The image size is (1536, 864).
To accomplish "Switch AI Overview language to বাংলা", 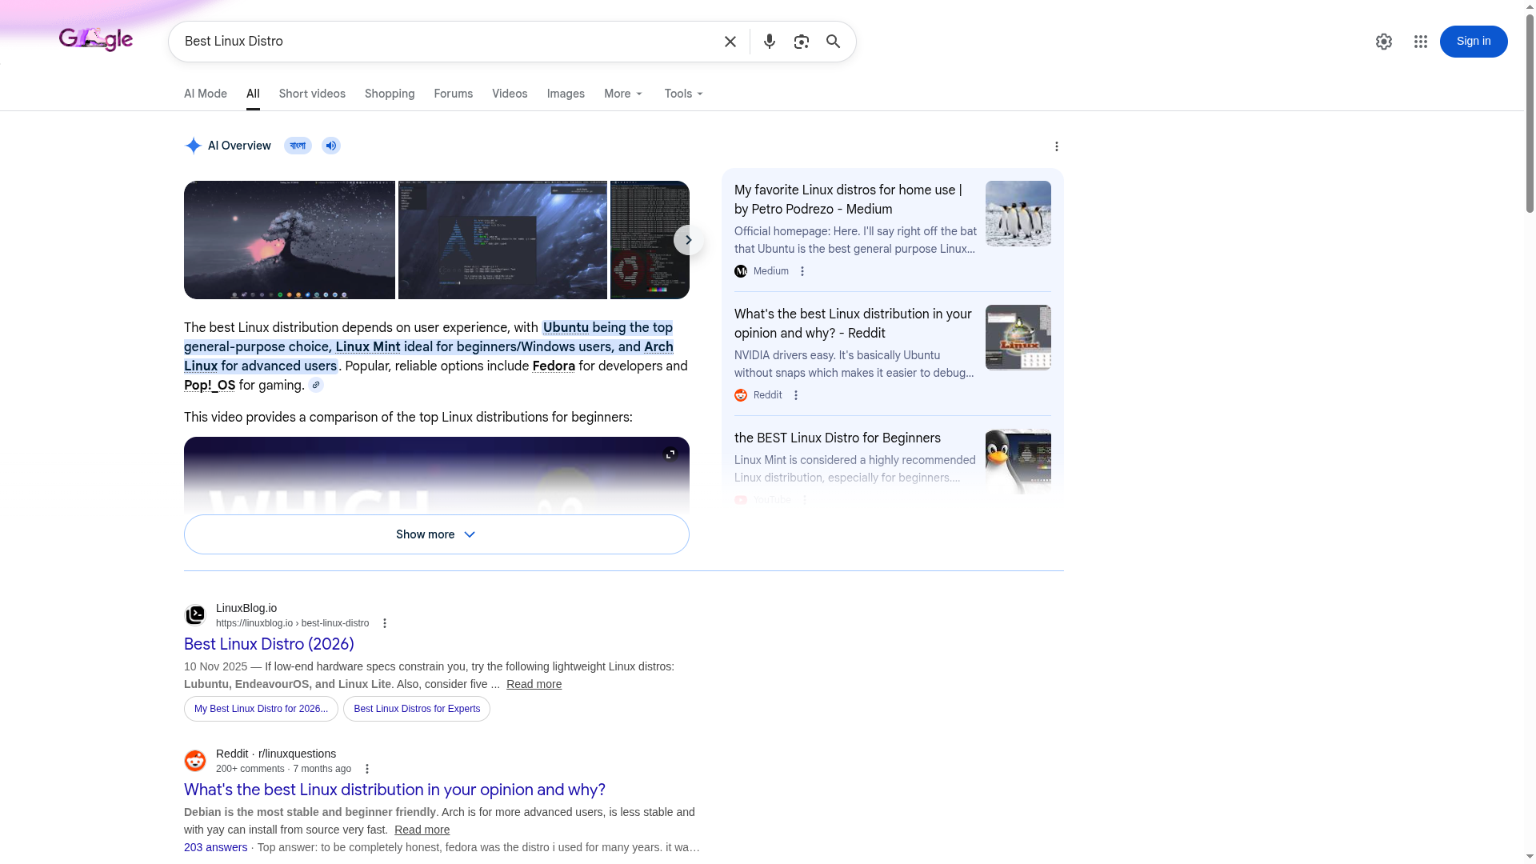I will (298, 146).
